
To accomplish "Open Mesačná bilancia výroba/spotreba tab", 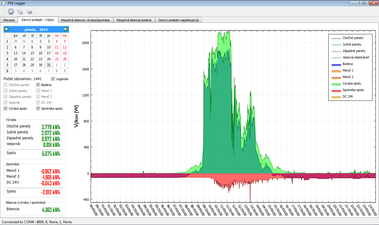I will pos(85,20).
